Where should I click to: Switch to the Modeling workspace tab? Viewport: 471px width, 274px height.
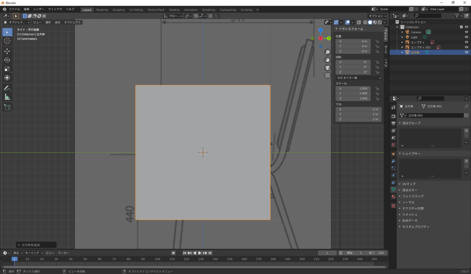point(102,10)
